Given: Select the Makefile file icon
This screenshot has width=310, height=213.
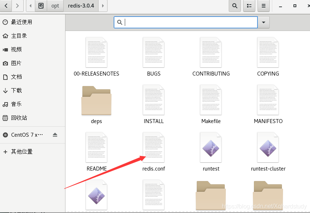Looking at the screenshot, I should [211, 100].
